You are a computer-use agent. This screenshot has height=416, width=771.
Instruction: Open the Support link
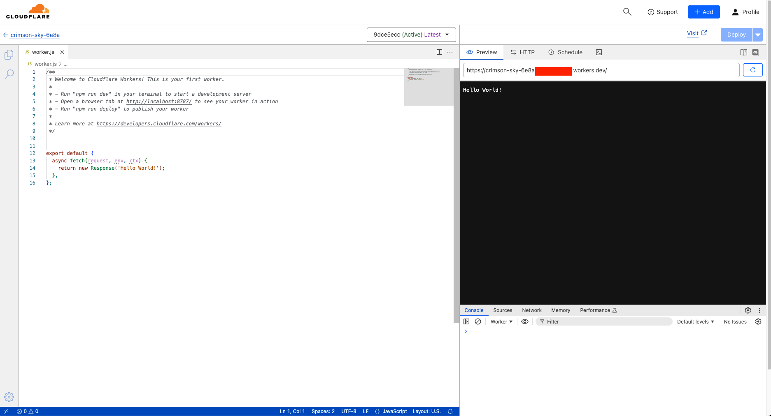click(x=662, y=12)
